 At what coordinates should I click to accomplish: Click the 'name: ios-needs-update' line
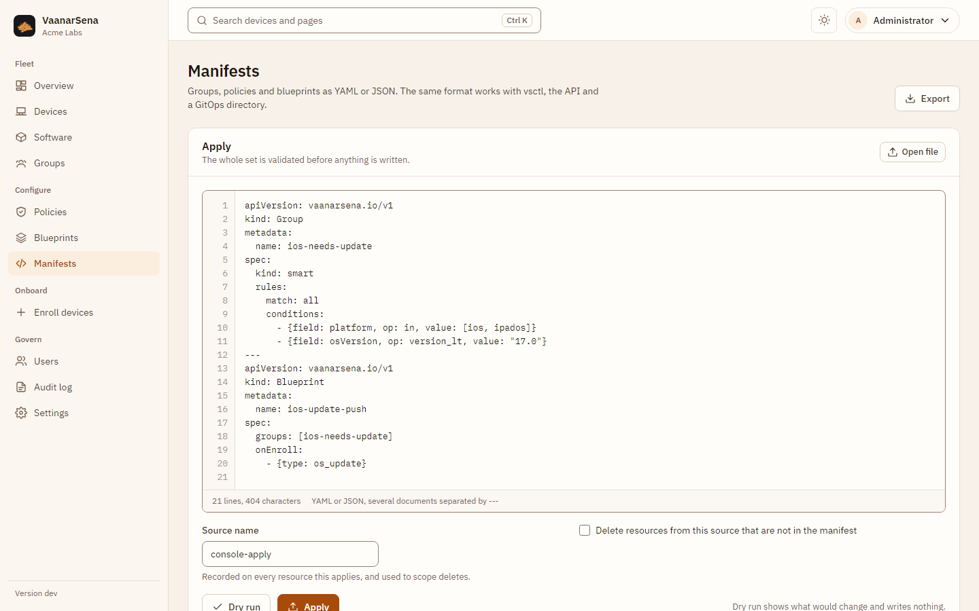point(313,246)
